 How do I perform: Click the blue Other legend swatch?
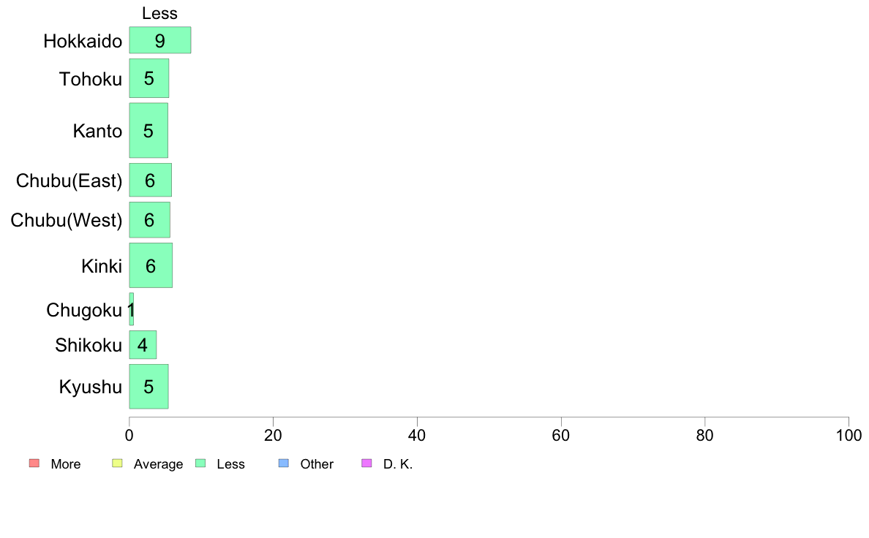click(x=283, y=463)
